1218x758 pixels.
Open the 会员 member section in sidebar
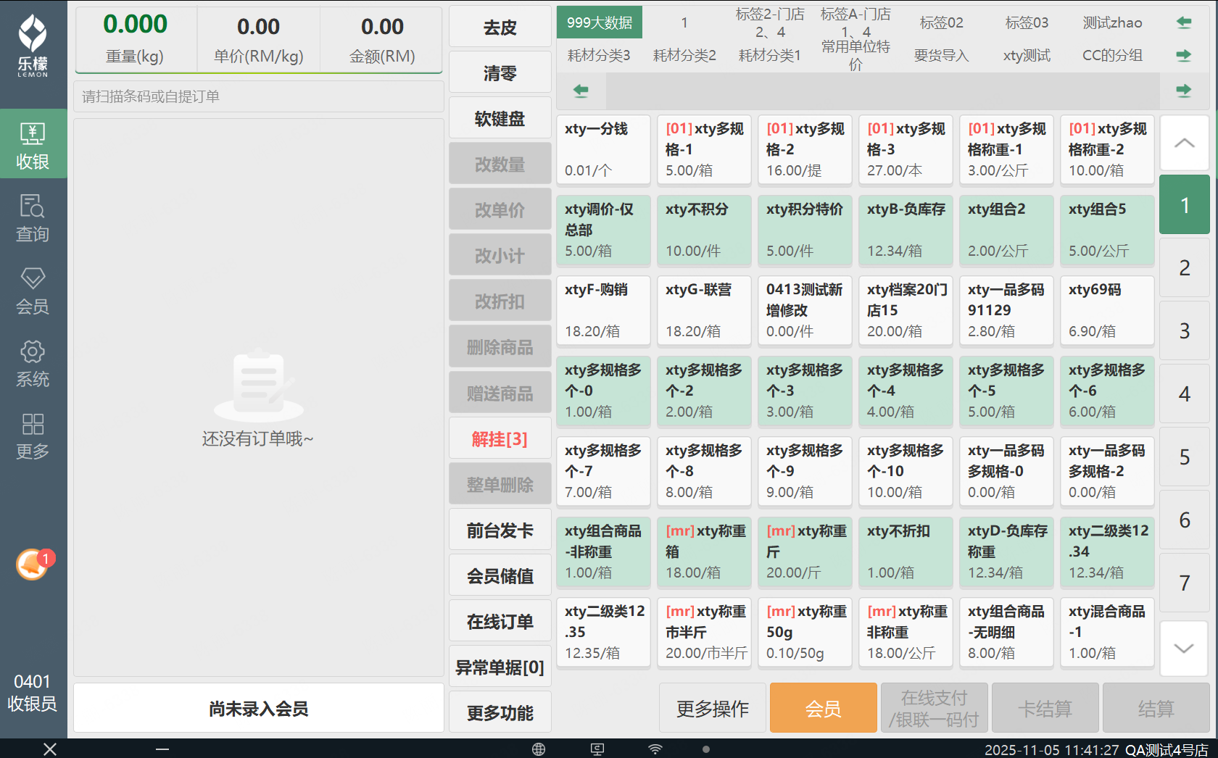tap(33, 290)
